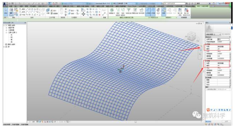Click the star favorites icon in title bar
This screenshot has width=235, height=127.
click(192, 3)
